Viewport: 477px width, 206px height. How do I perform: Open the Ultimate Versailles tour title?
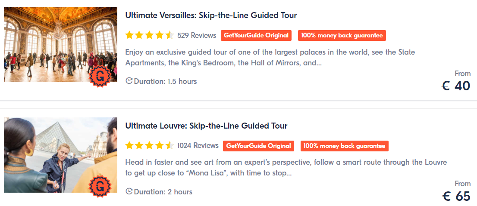(211, 15)
